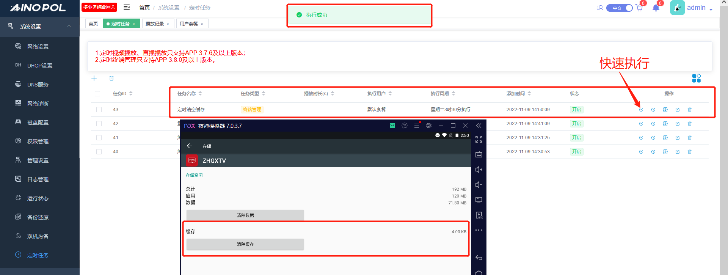
Task: Check the checkbox for task 43
Action: tap(99, 110)
